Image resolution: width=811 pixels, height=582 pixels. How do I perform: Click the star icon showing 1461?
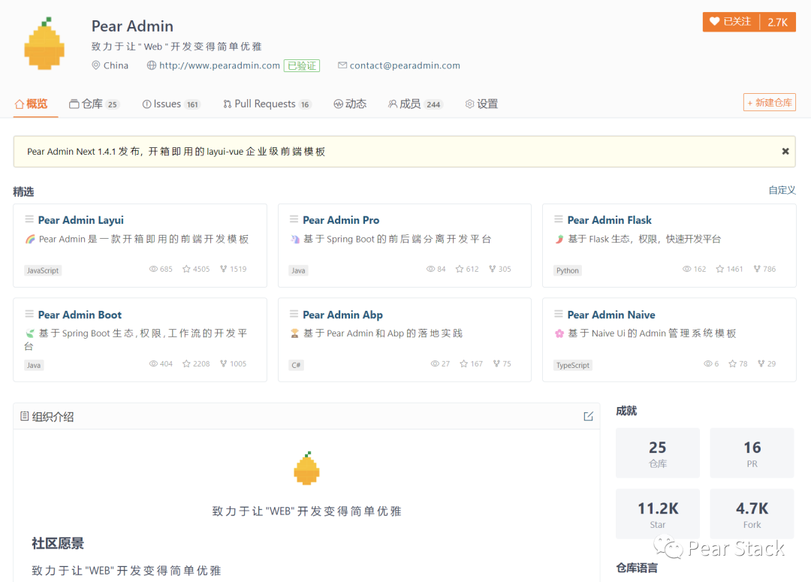pyautogui.click(x=720, y=269)
